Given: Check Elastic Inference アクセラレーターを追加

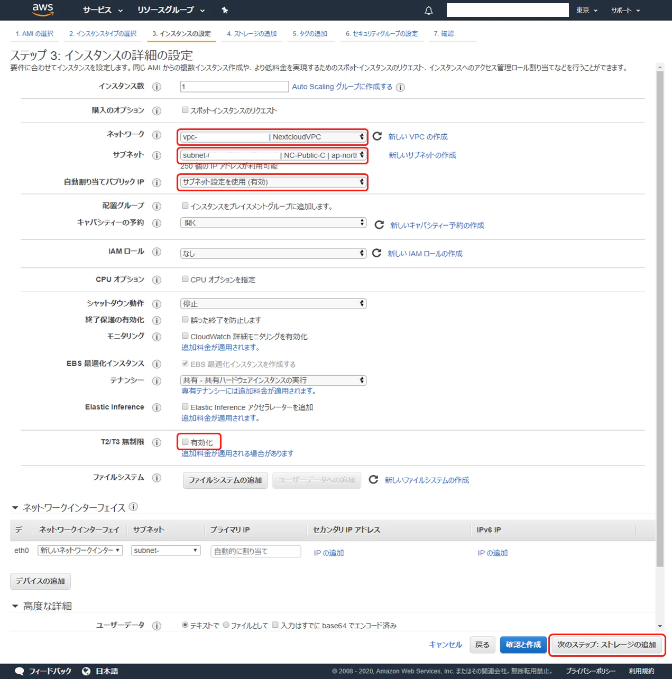Looking at the screenshot, I should coord(185,406).
